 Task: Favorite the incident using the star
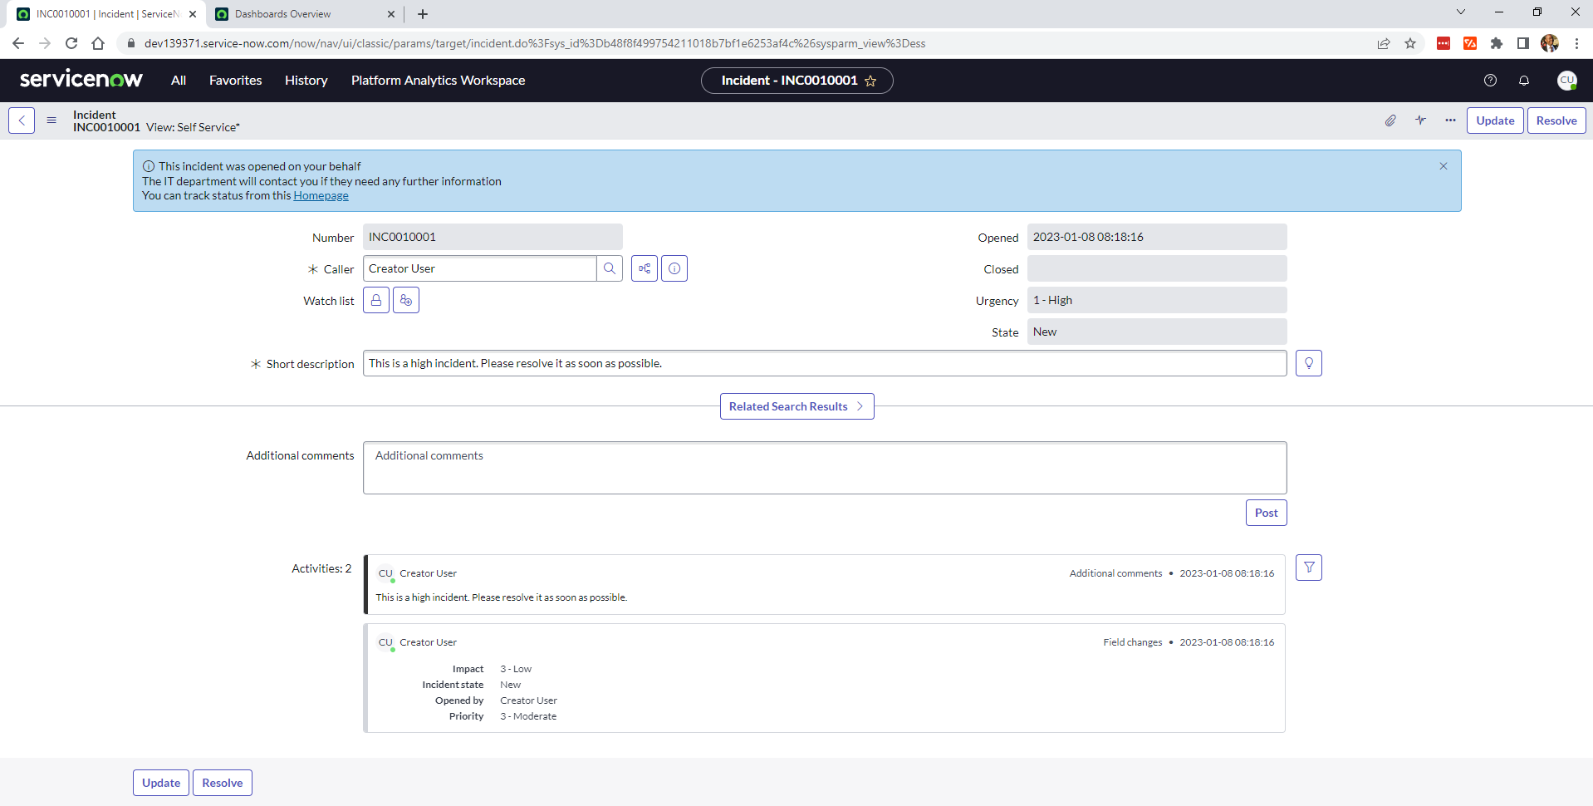870,81
